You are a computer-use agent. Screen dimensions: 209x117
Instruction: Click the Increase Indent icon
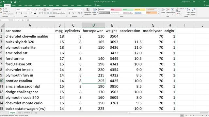tap(51, 13)
